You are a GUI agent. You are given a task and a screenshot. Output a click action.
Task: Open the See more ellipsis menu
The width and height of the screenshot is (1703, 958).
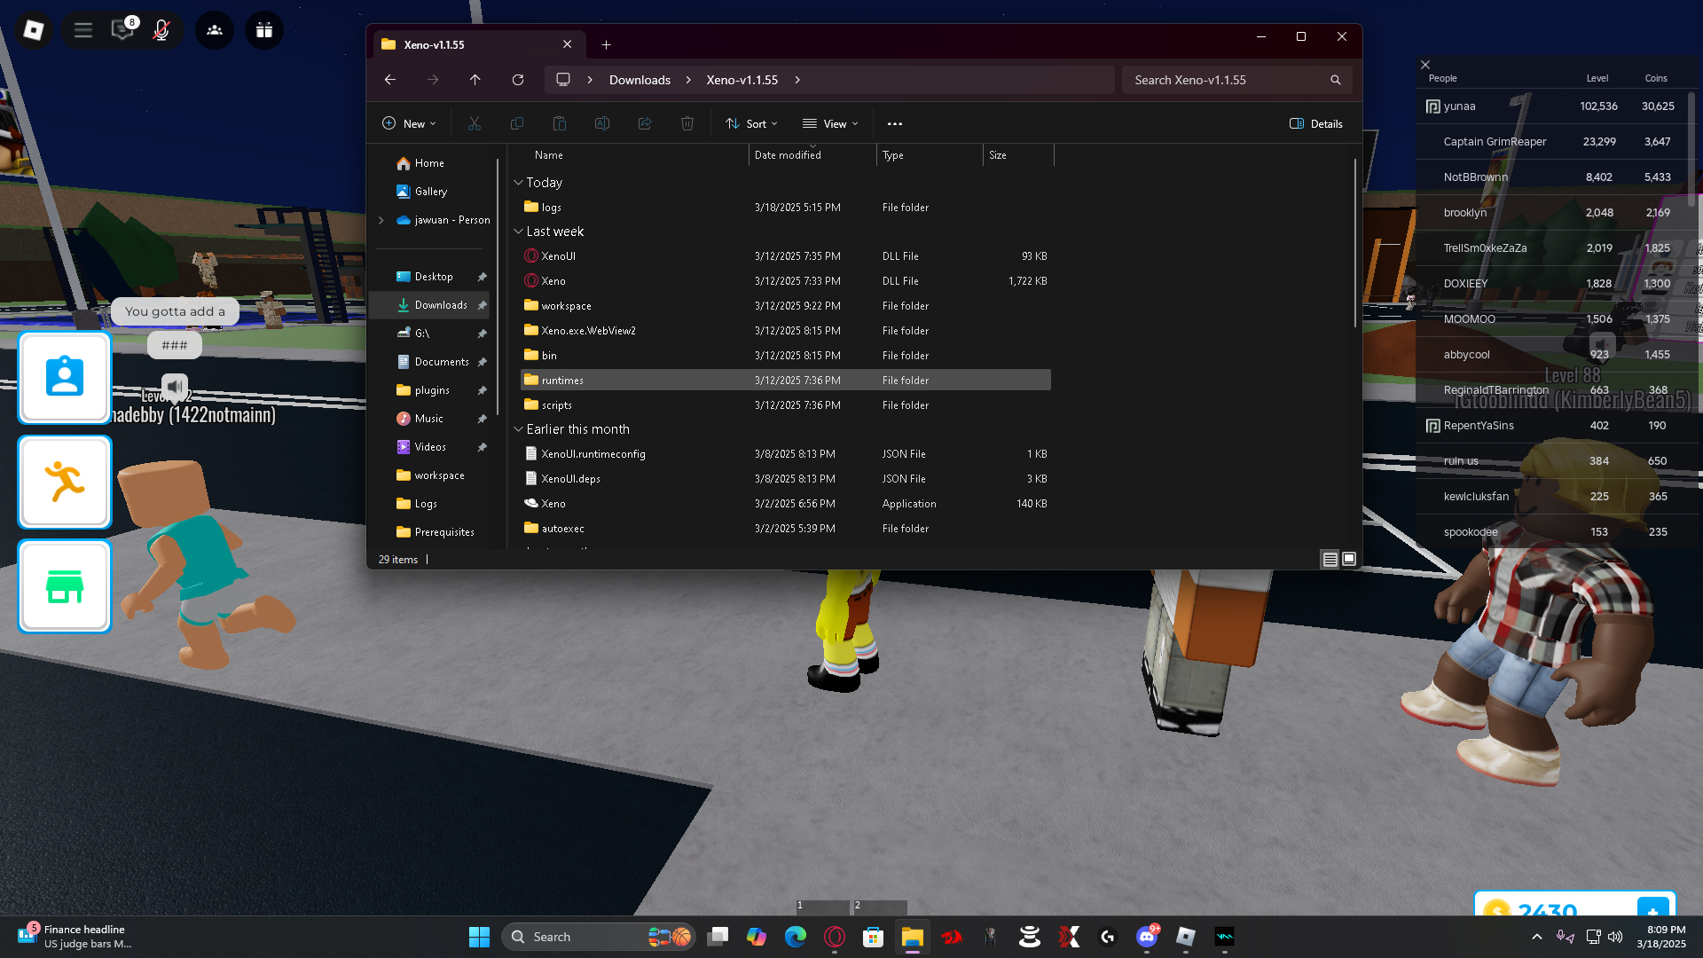pyautogui.click(x=895, y=124)
